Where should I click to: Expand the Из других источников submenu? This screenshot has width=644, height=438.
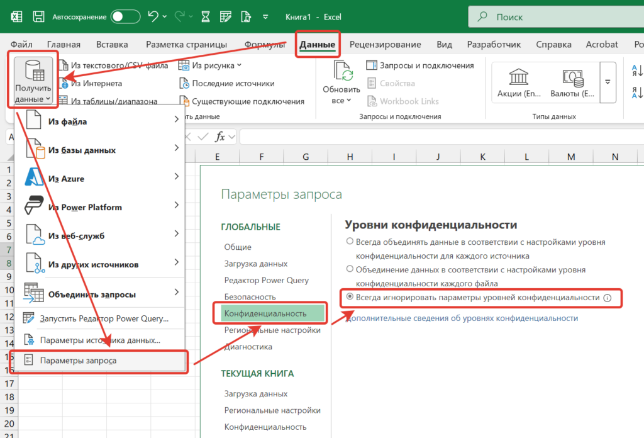[x=177, y=262]
